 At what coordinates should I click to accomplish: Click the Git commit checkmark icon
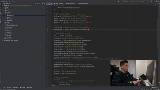coord(147,1)
